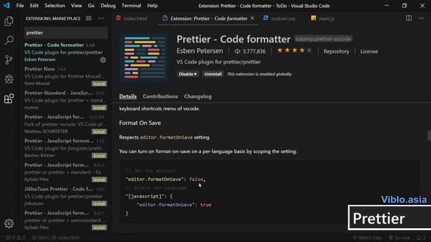Screen dimensions: 431x242
Task: Select the Contributions tab
Action: click(160, 97)
